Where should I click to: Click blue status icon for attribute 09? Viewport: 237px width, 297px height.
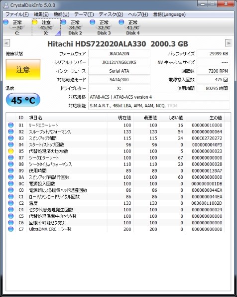11,170
